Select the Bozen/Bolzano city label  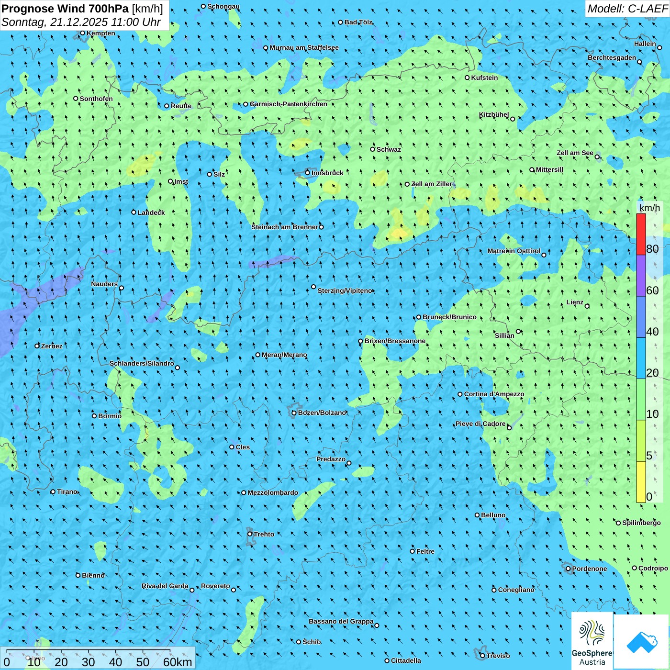(322, 413)
